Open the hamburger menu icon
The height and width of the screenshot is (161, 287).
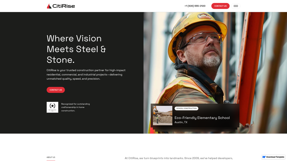pos(236,6)
